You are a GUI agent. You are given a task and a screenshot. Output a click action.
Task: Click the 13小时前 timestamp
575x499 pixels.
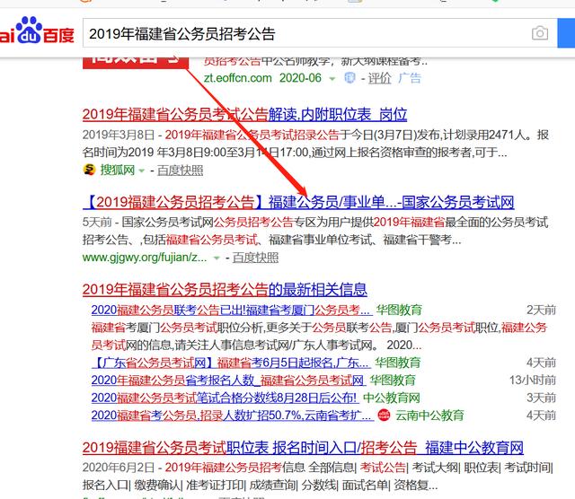tap(533, 381)
